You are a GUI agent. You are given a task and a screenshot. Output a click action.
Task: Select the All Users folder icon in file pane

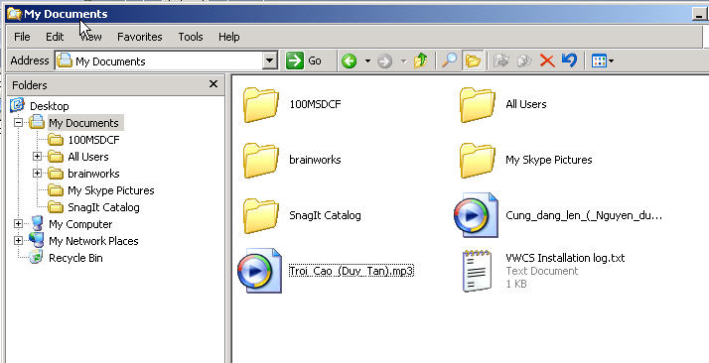point(478,105)
